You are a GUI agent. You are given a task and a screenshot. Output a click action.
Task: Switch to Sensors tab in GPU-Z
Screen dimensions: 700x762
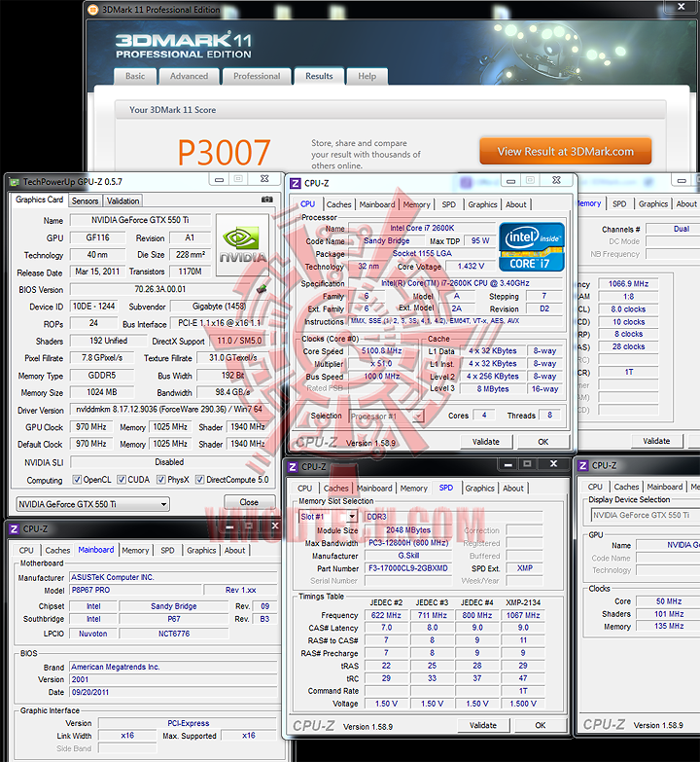pos(85,200)
